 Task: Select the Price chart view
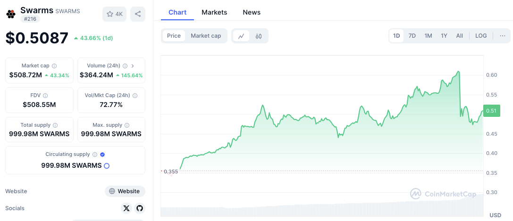pyautogui.click(x=174, y=36)
